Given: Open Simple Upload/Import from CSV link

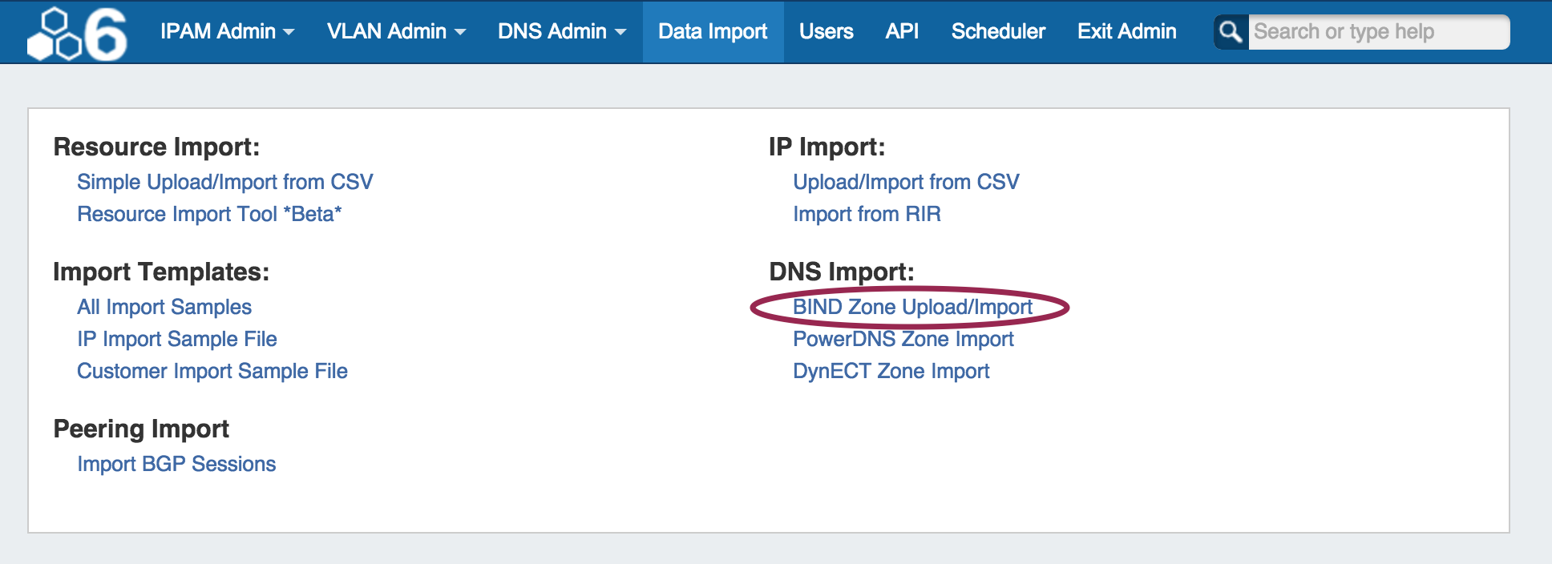Looking at the screenshot, I should 224,182.
